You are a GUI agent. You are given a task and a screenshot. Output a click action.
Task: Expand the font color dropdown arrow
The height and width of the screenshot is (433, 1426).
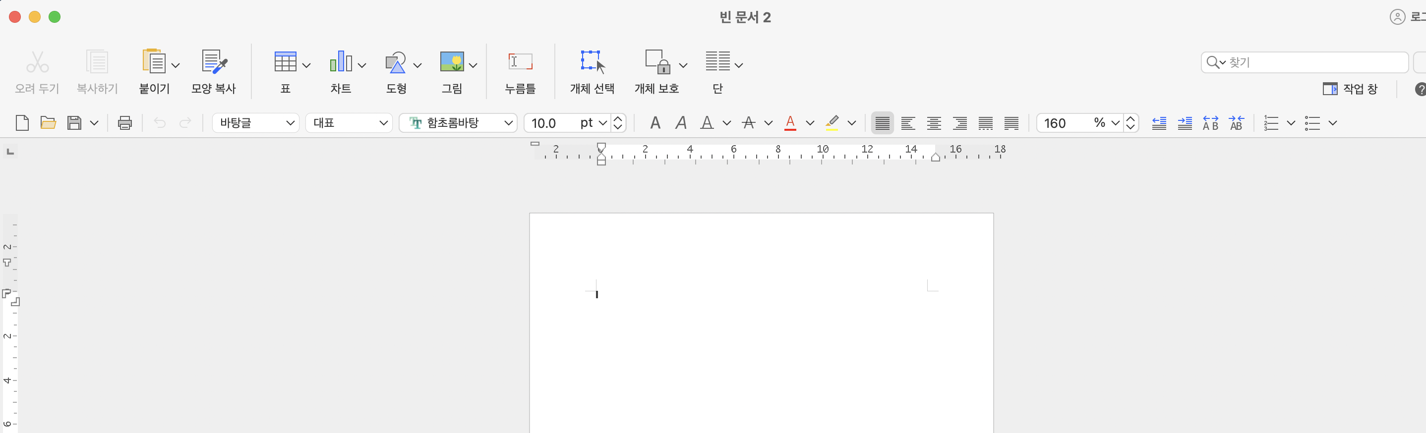tap(810, 123)
